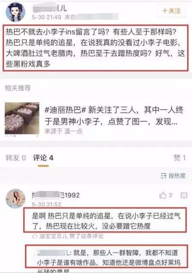
Task: Open the nested reply starting with 就是
Action: tap(107, 256)
